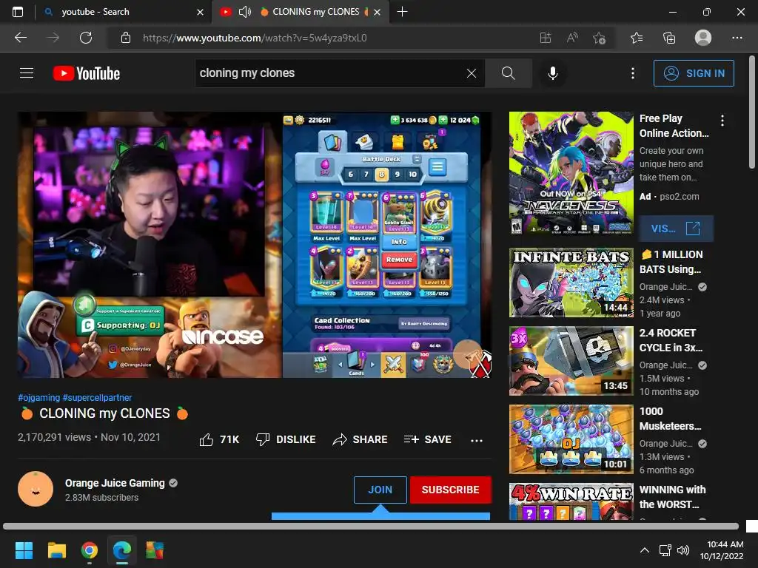Go back in browser history

coord(21,38)
